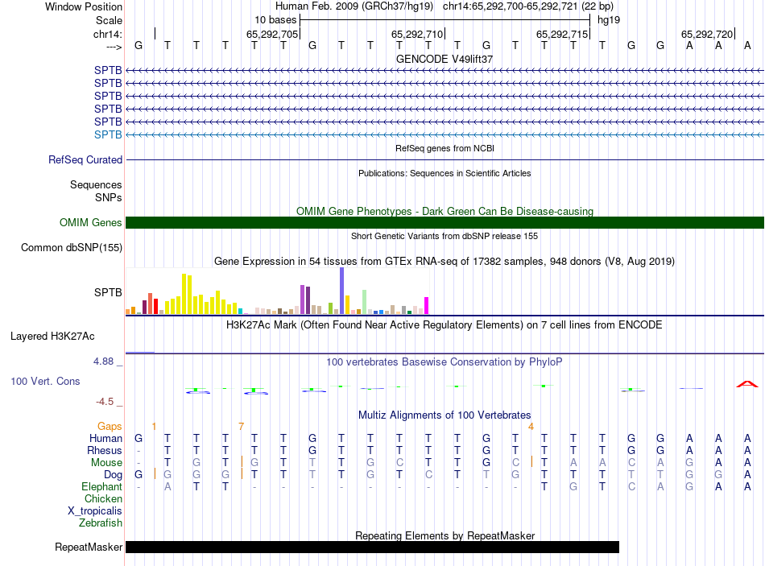Click the Elephant alignment row label
The width and height of the screenshot is (765, 566).
102,486
